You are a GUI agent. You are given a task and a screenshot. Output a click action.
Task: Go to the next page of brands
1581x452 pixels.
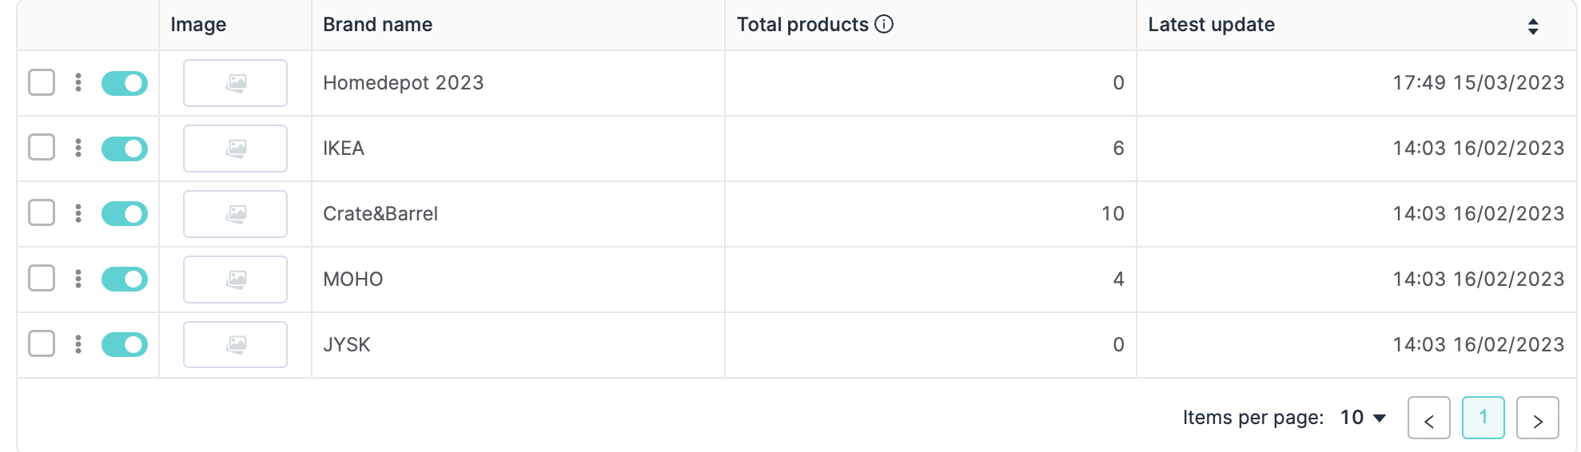coord(1537,418)
